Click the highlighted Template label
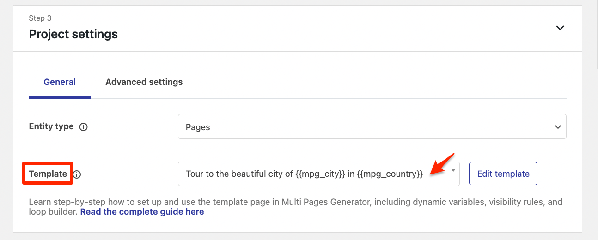The image size is (598, 240). point(48,174)
